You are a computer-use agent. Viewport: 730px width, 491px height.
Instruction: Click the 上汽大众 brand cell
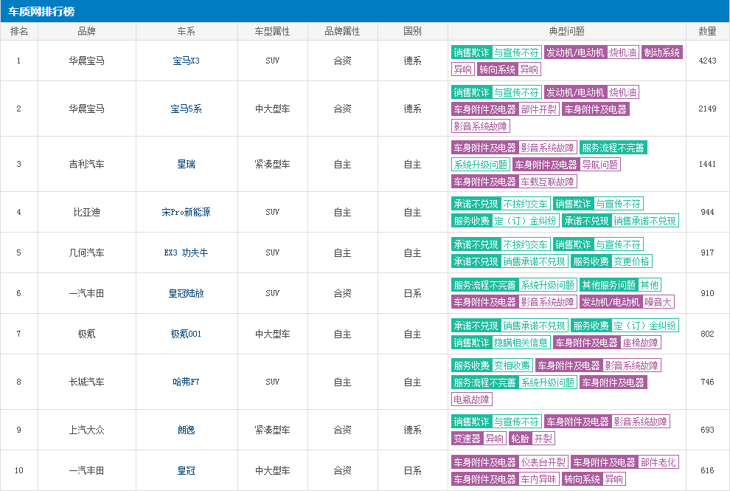click(x=86, y=430)
